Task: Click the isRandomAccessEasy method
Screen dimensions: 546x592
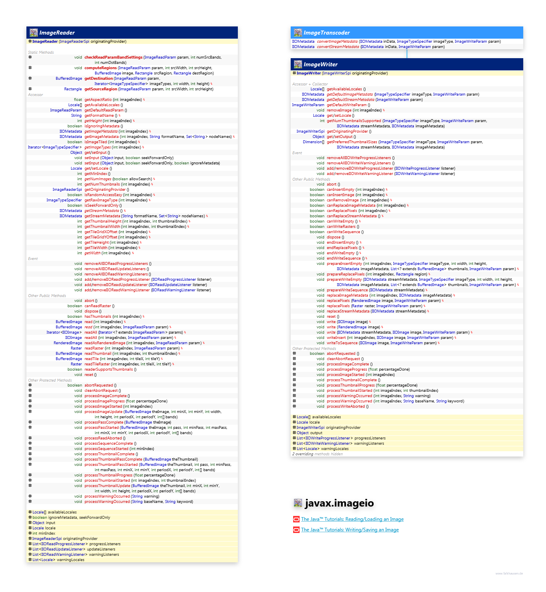Action: pyautogui.click(x=103, y=195)
